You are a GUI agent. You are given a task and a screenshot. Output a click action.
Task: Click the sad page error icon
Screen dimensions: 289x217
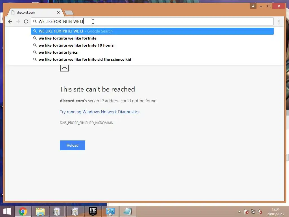(x=65, y=68)
